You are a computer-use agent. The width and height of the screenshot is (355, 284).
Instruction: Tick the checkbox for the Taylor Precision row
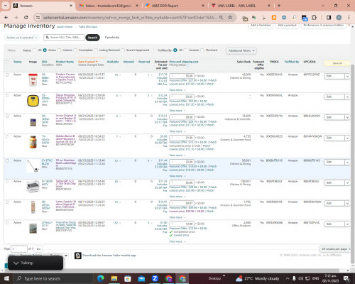pyautogui.click(x=7, y=95)
